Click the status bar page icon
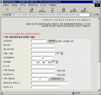This screenshot has width=101, height=95. pos(2,93)
